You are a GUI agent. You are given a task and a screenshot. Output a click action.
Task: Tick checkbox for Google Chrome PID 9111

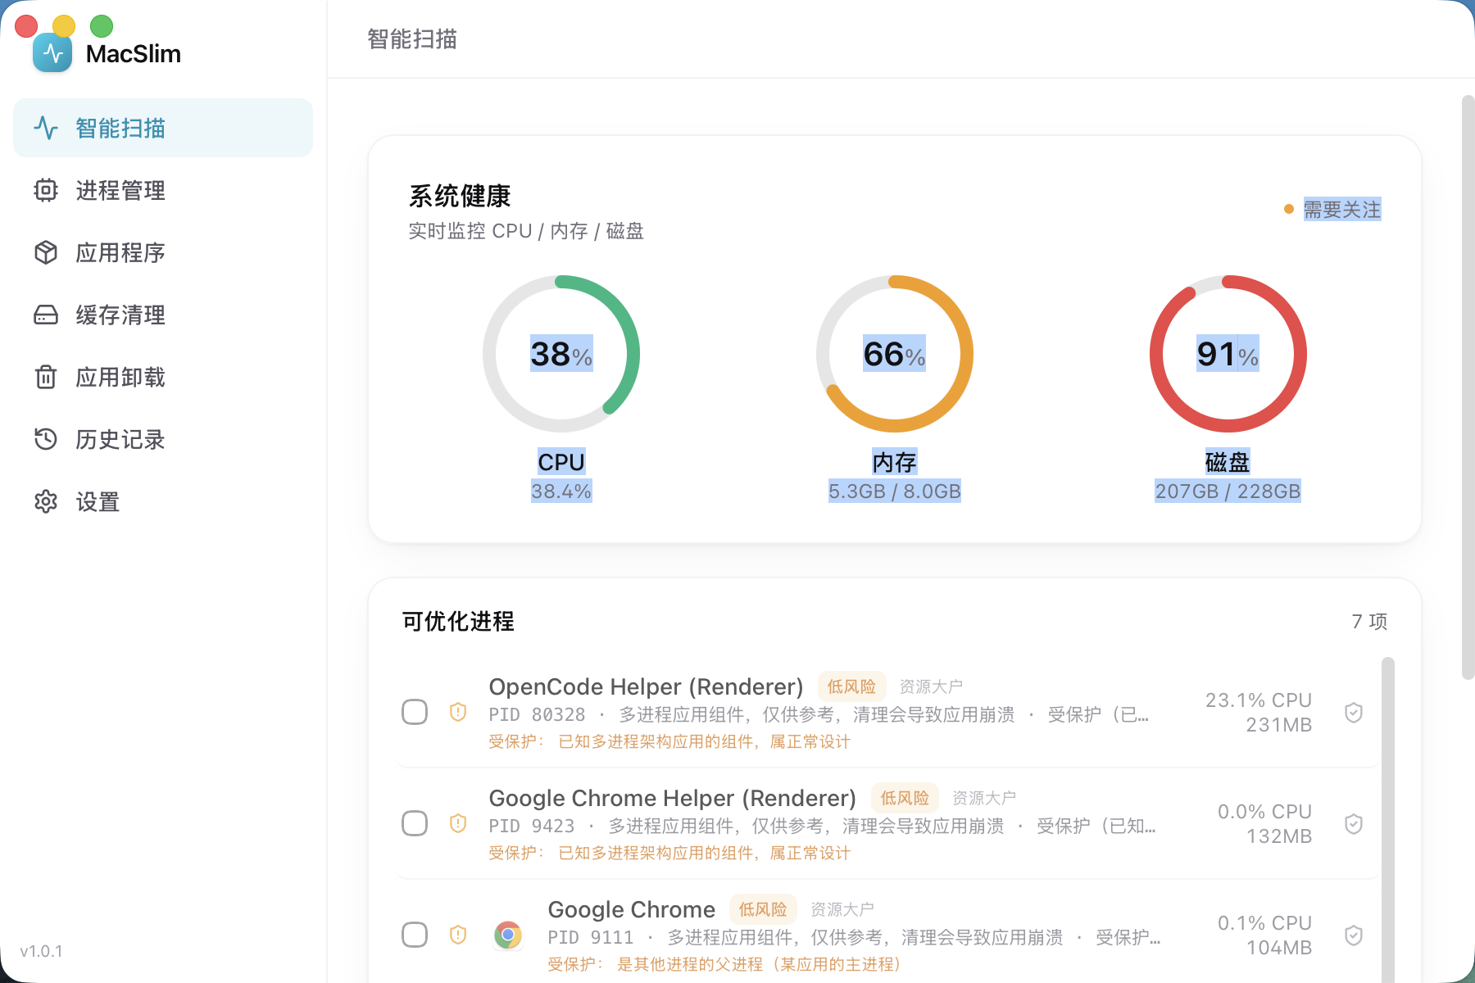click(415, 935)
